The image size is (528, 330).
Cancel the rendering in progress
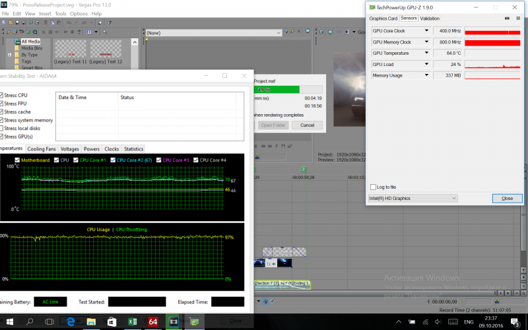point(307,125)
